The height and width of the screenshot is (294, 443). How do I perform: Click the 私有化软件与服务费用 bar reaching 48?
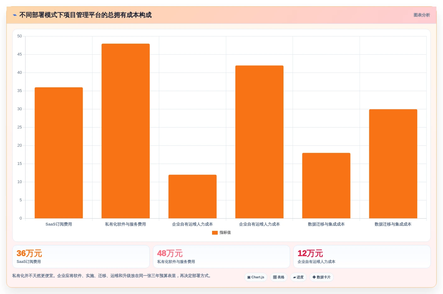[126, 131]
